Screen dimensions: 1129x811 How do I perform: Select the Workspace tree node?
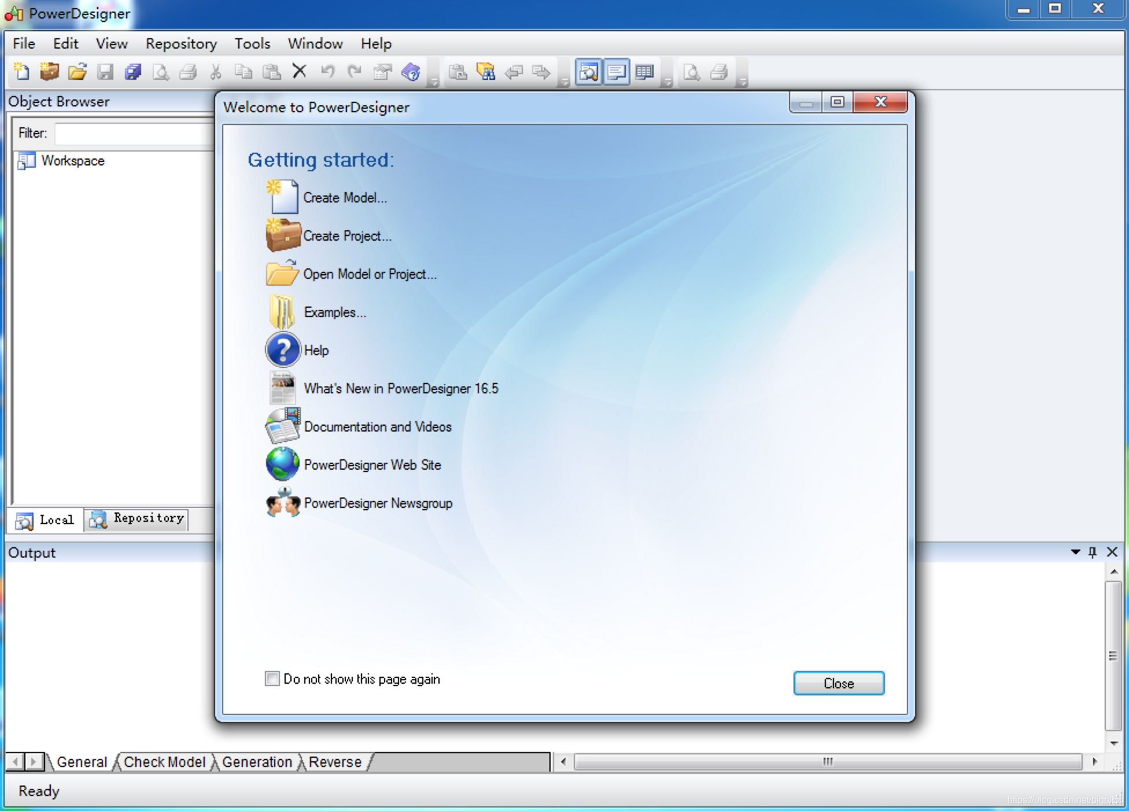tap(73, 161)
